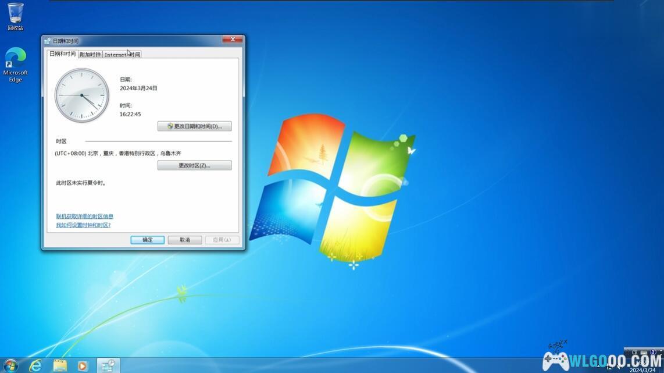This screenshot has height=373, width=664.
Task: Launch Windows Media Player from taskbar
Action: click(x=83, y=365)
